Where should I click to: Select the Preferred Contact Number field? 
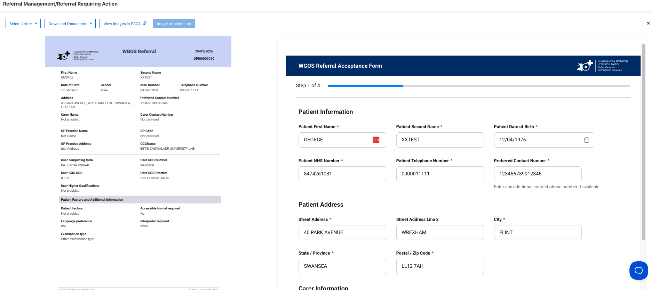pos(538,174)
